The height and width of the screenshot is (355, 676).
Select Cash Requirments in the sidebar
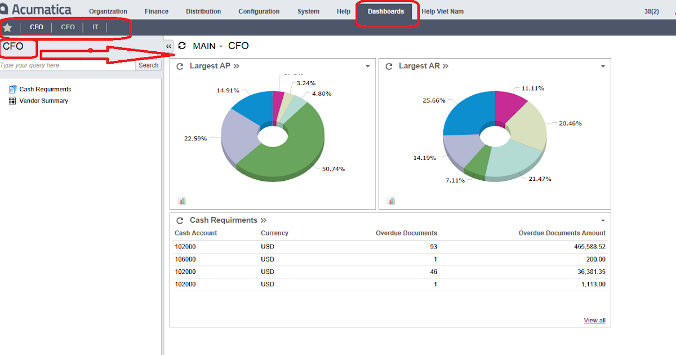(x=44, y=88)
